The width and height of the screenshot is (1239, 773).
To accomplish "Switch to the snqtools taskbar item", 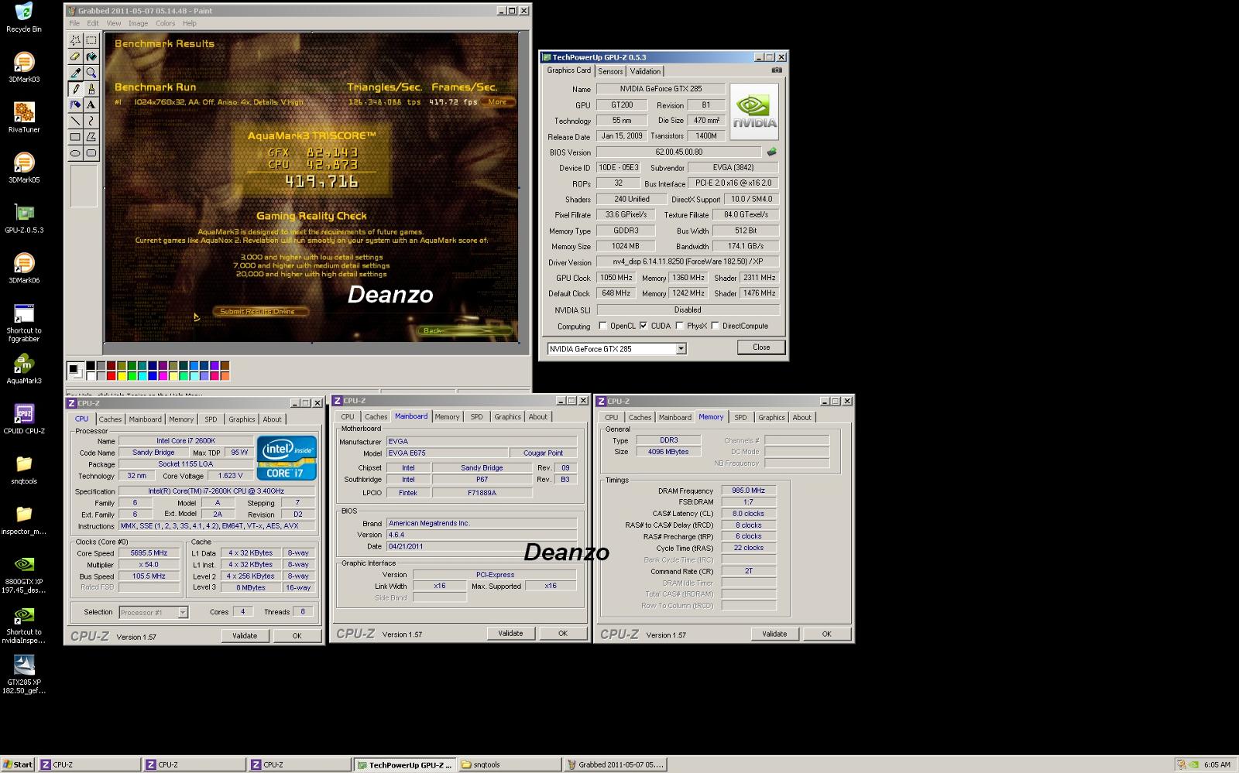I will tap(510, 764).
